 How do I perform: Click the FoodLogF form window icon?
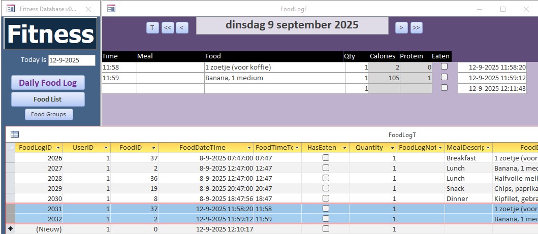coord(111,9)
